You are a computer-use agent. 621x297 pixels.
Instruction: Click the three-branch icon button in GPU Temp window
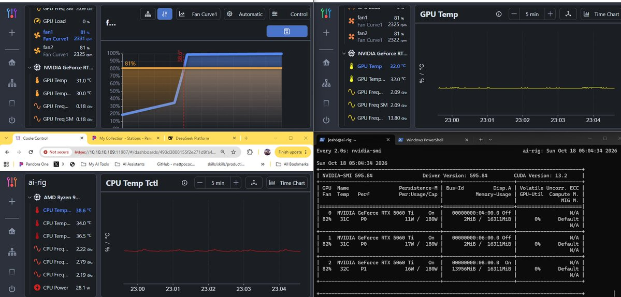(568, 14)
